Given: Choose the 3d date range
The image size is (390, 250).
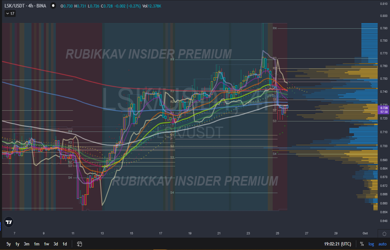Looking at the screenshot, I should pos(56,244).
